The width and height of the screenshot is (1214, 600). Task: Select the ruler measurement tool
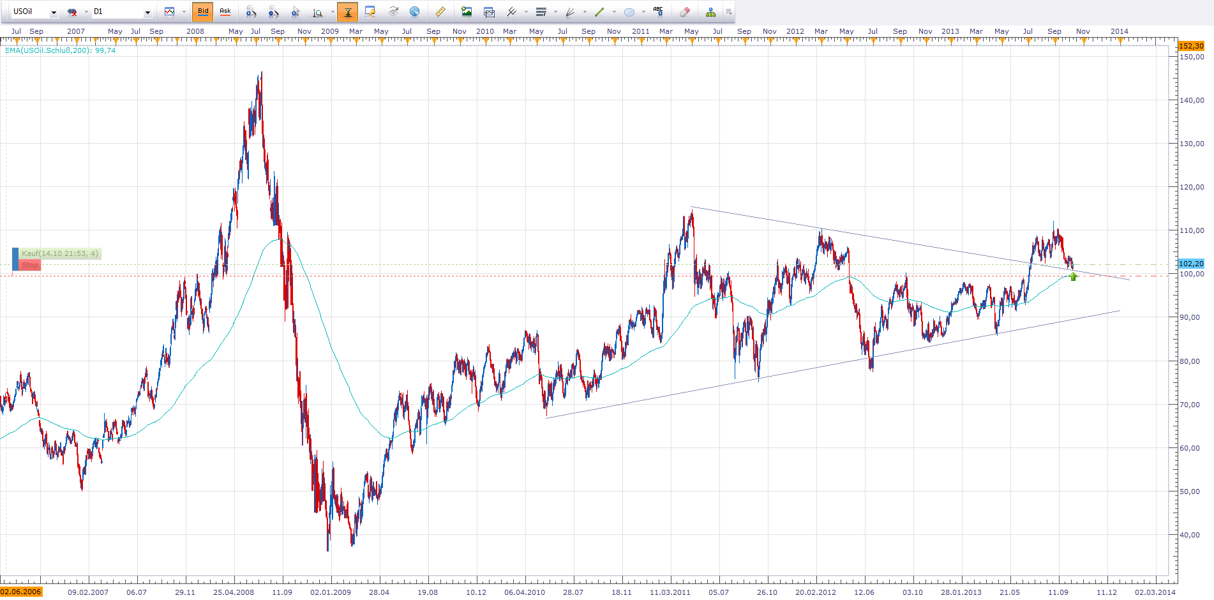click(x=440, y=11)
